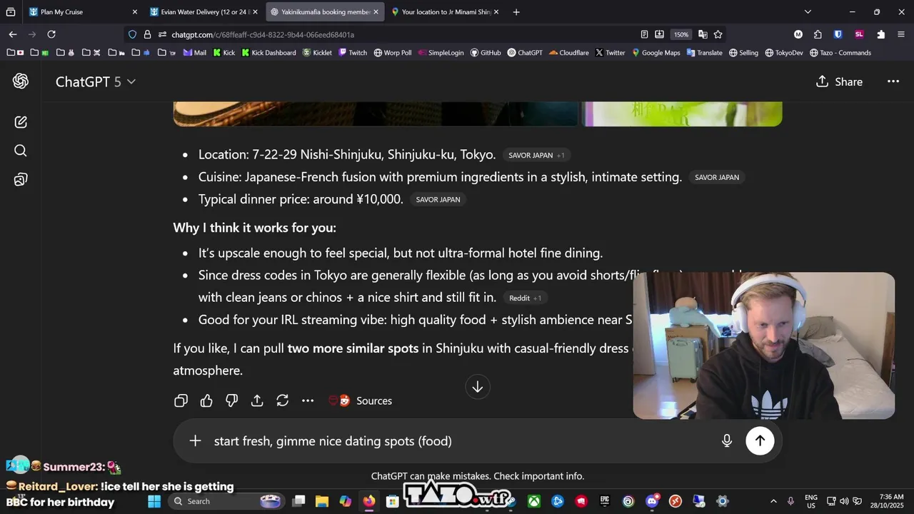Click the Share button at the top right
The height and width of the screenshot is (514, 914).
[839, 81]
